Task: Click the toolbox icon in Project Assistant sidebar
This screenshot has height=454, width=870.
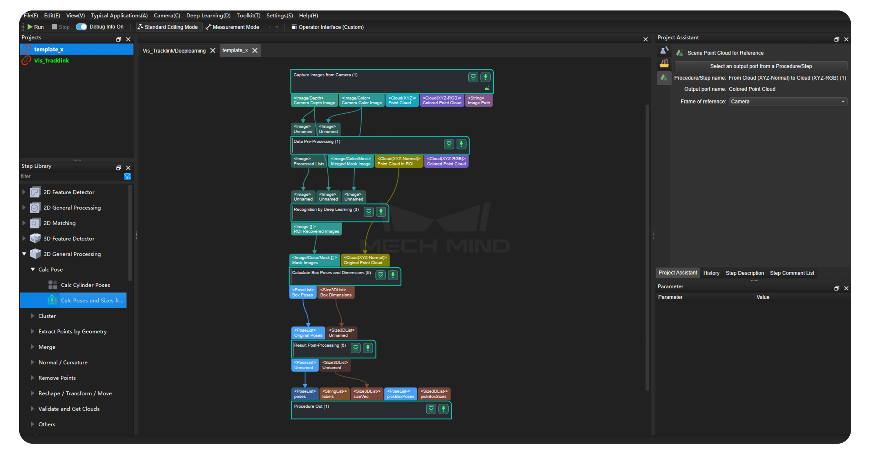Action: [664, 63]
